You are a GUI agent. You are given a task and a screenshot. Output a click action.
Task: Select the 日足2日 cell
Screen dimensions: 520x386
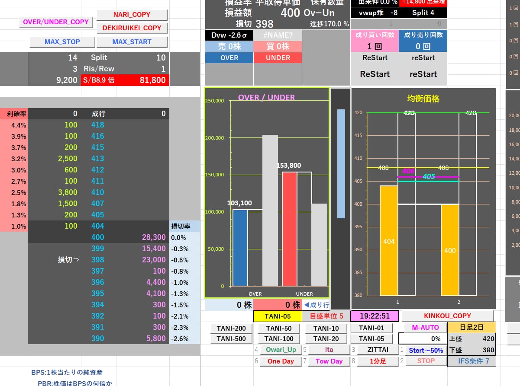tap(472, 328)
